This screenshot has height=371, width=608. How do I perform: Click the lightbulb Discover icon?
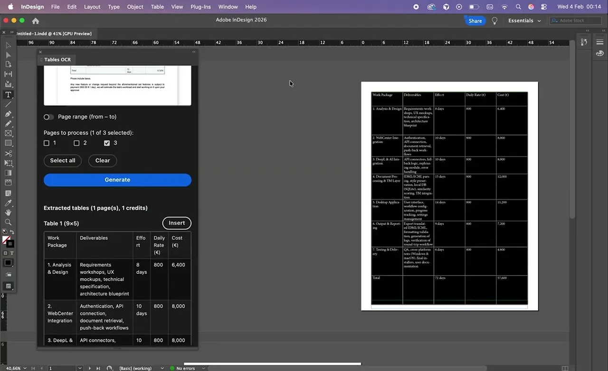point(494,21)
